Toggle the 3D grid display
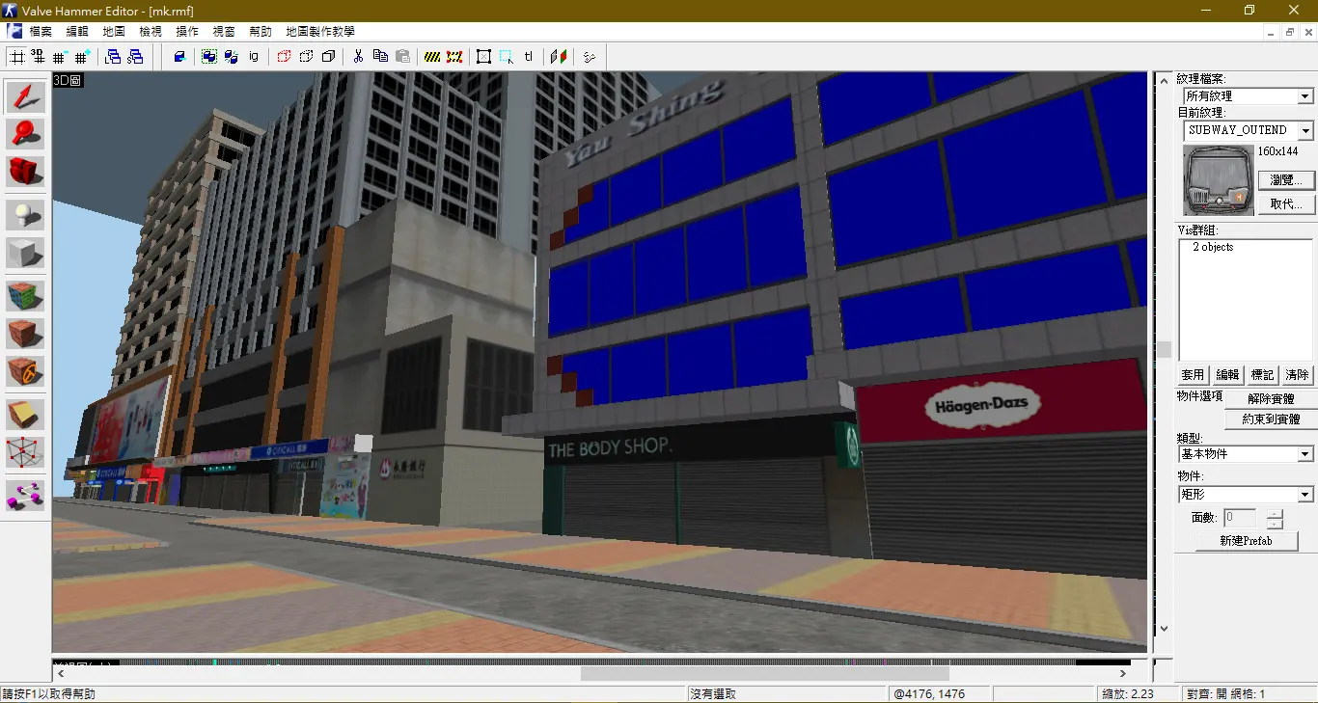 pos(38,57)
